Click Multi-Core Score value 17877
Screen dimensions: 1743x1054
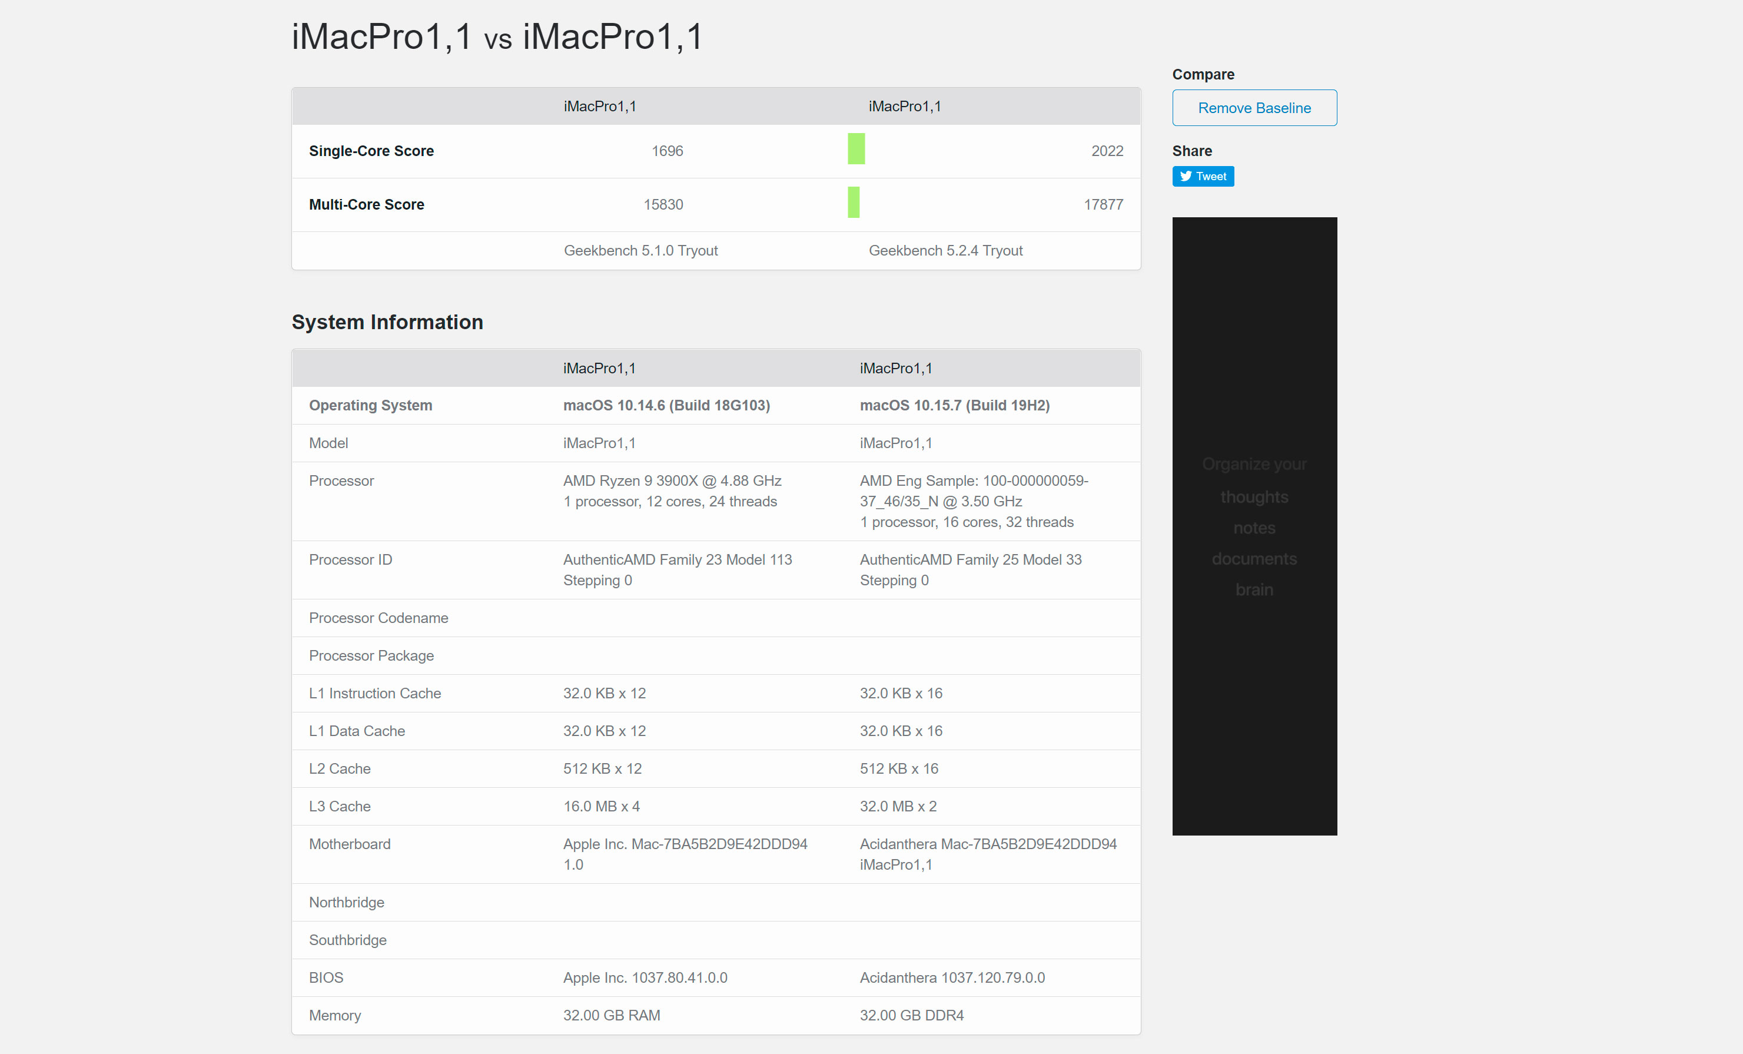[1103, 204]
